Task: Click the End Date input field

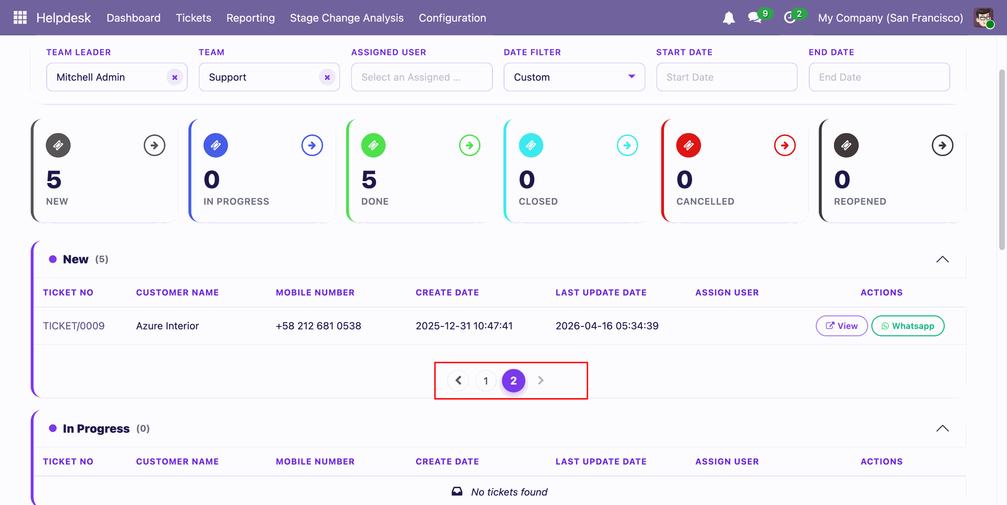Action: 879,77
